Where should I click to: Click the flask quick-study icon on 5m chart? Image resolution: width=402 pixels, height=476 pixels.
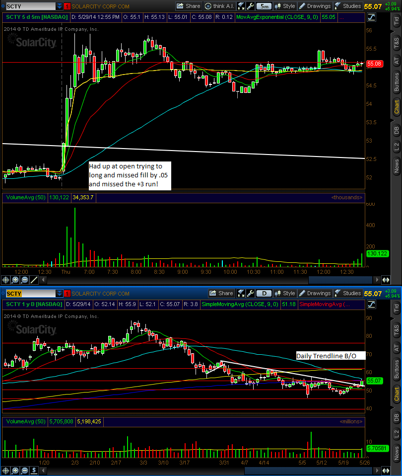pos(241,6)
